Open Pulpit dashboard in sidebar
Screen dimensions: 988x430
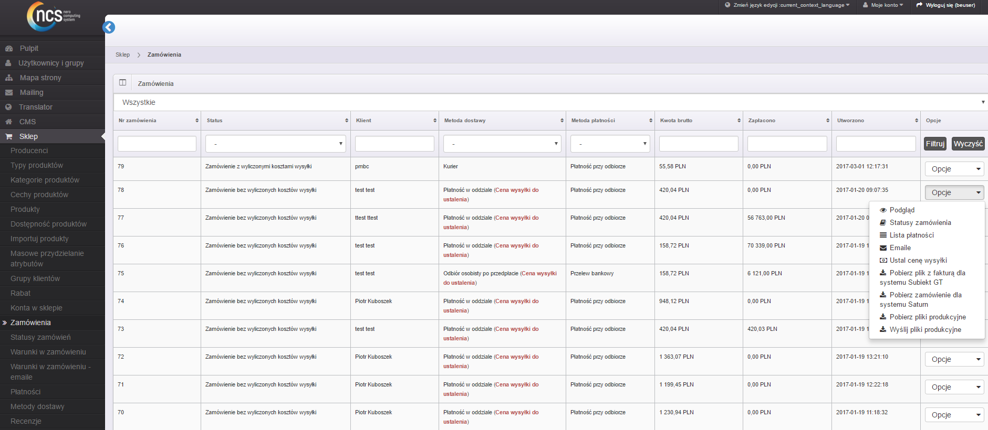pyautogui.click(x=29, y=48)
